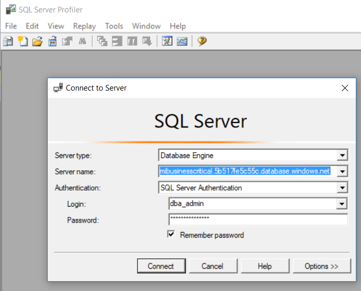Click the grayed-out Properties toolbar icon
This screenshot has width=361, height=291.
click(x=67, y=41)
